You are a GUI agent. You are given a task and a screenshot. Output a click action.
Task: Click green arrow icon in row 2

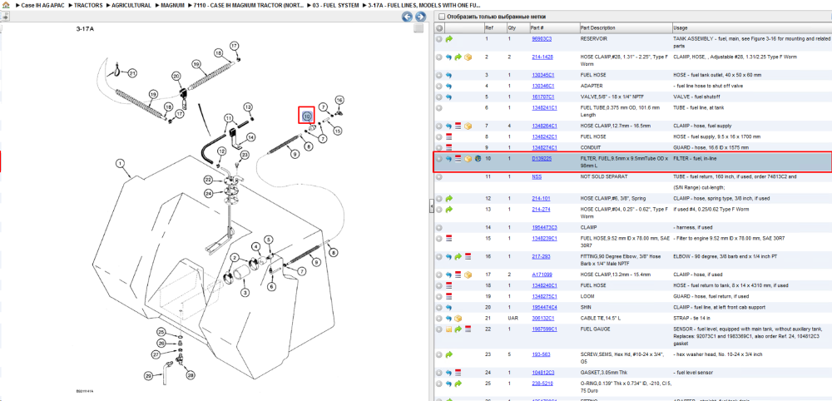click(x=458, y=57)
